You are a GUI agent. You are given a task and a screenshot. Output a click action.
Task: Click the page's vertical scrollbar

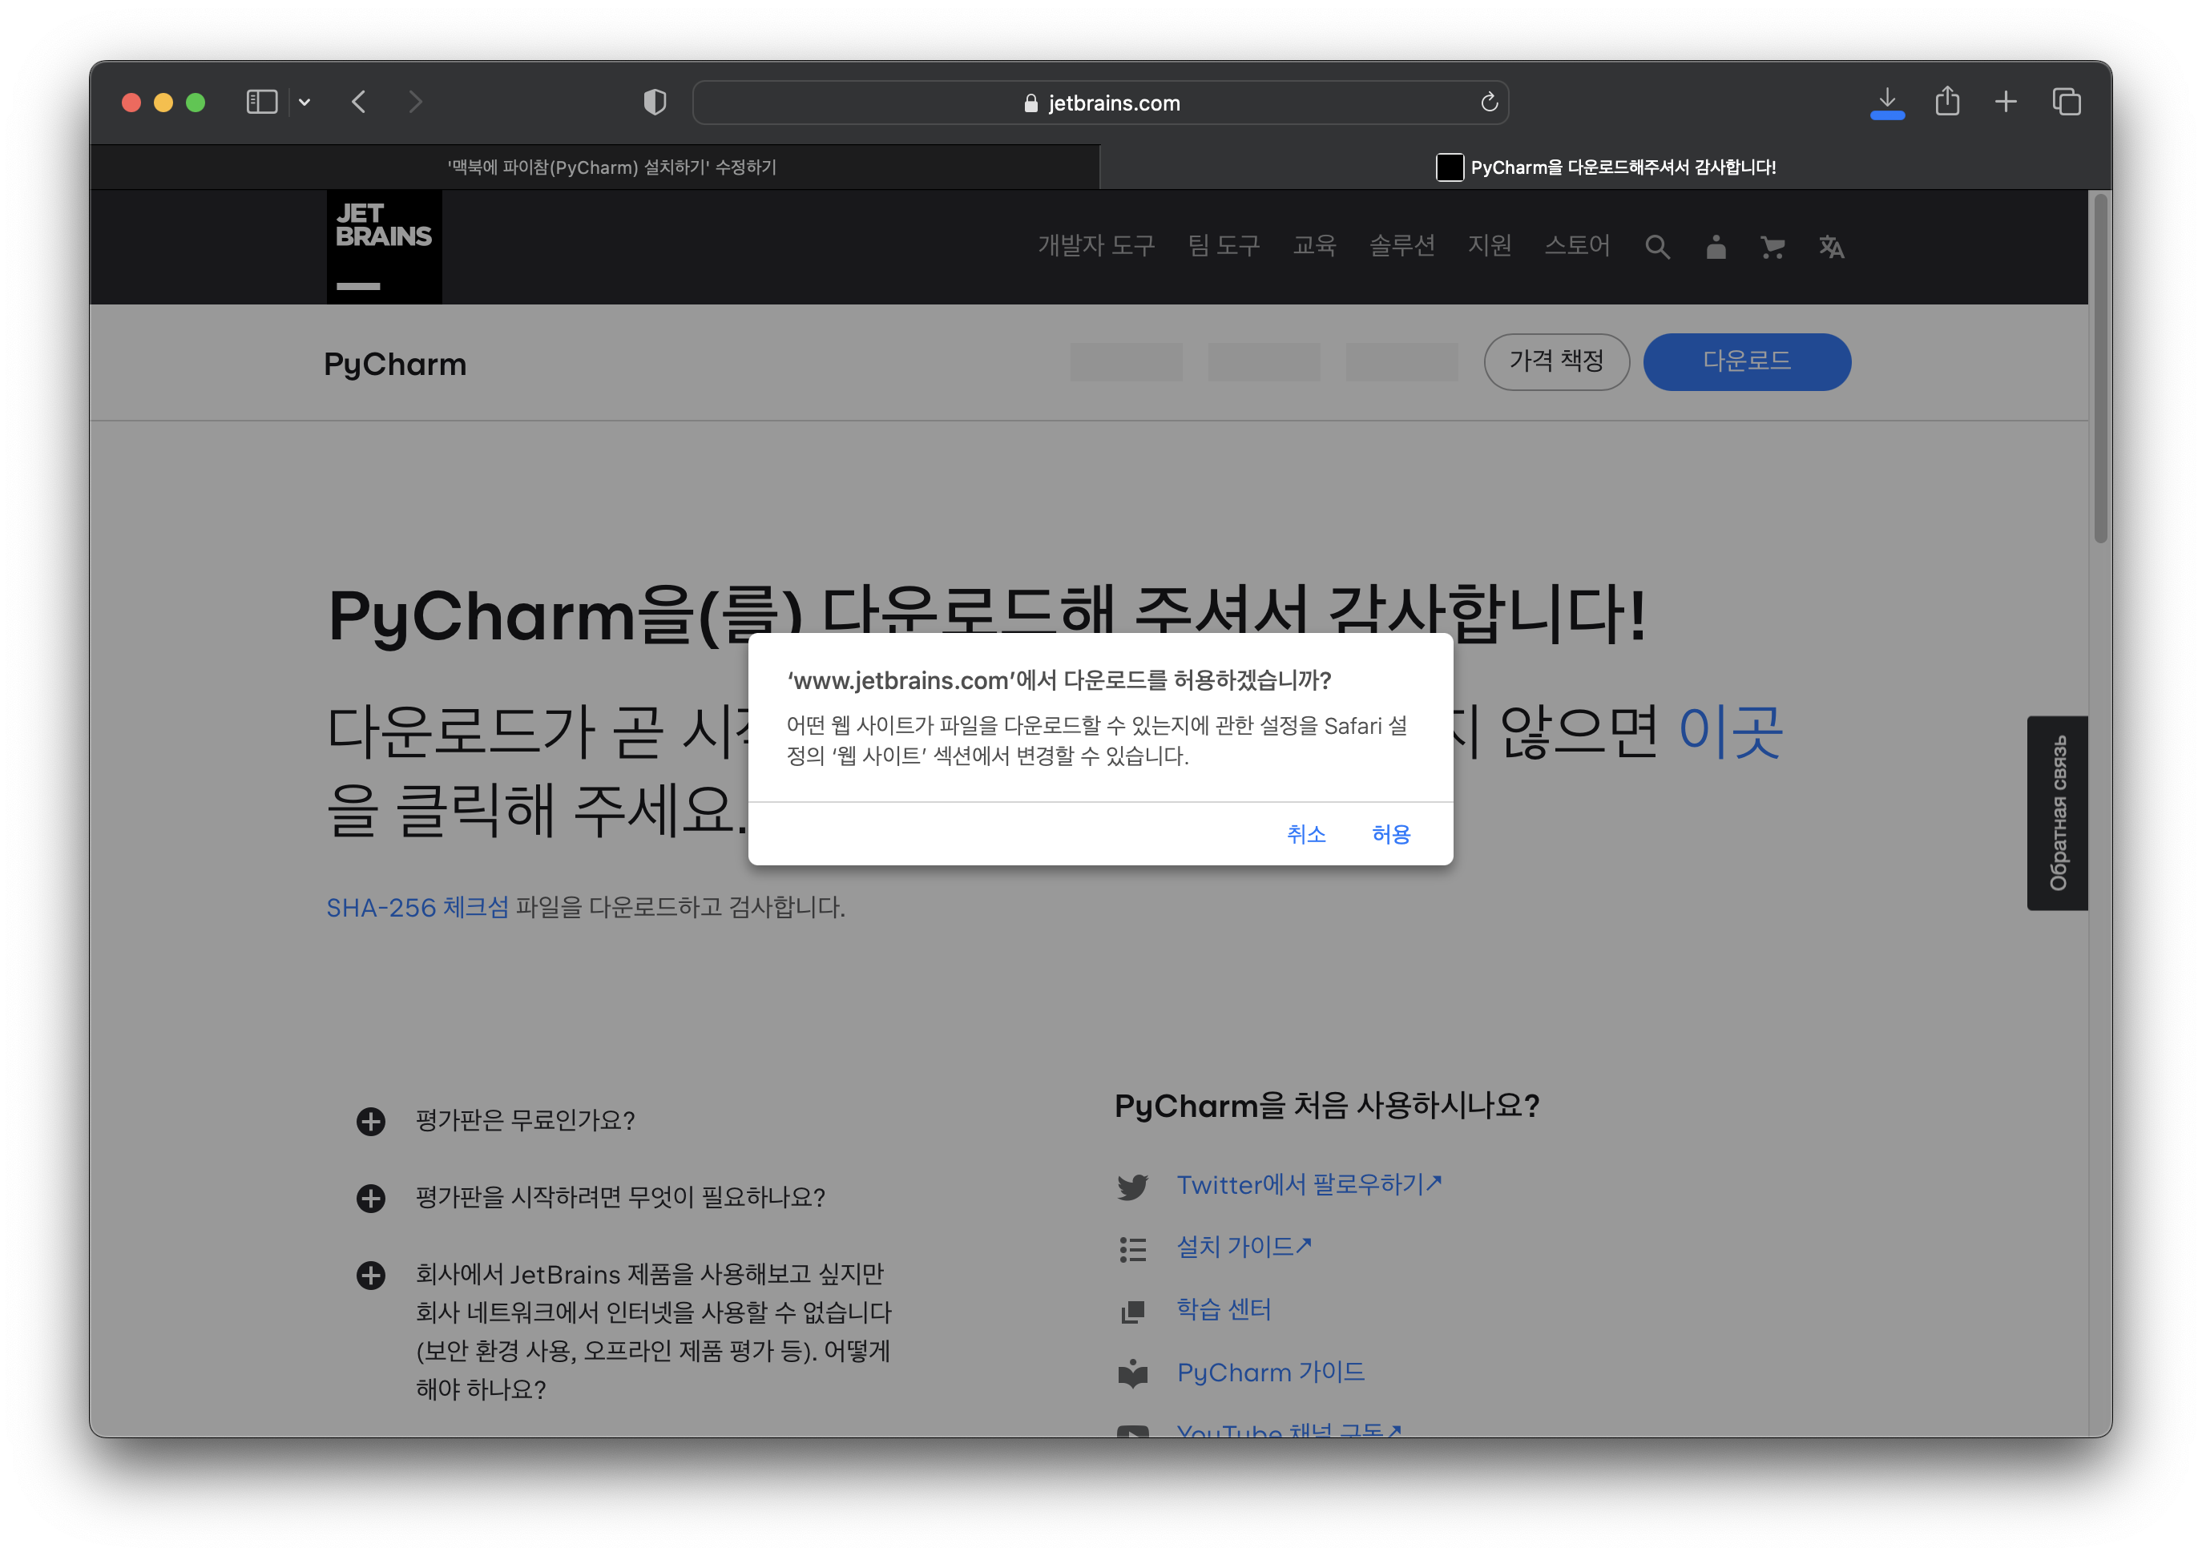pyautogui.click(x=2099, y=369)
